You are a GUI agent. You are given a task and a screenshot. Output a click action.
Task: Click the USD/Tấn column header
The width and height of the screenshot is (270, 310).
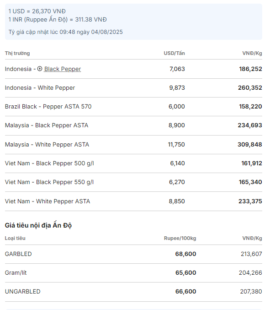click(x=174, y=53)
